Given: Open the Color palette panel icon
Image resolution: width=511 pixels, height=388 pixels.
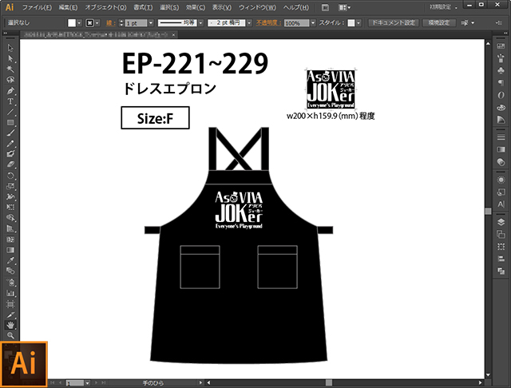Looking at the screenshot, I should 501,107.
